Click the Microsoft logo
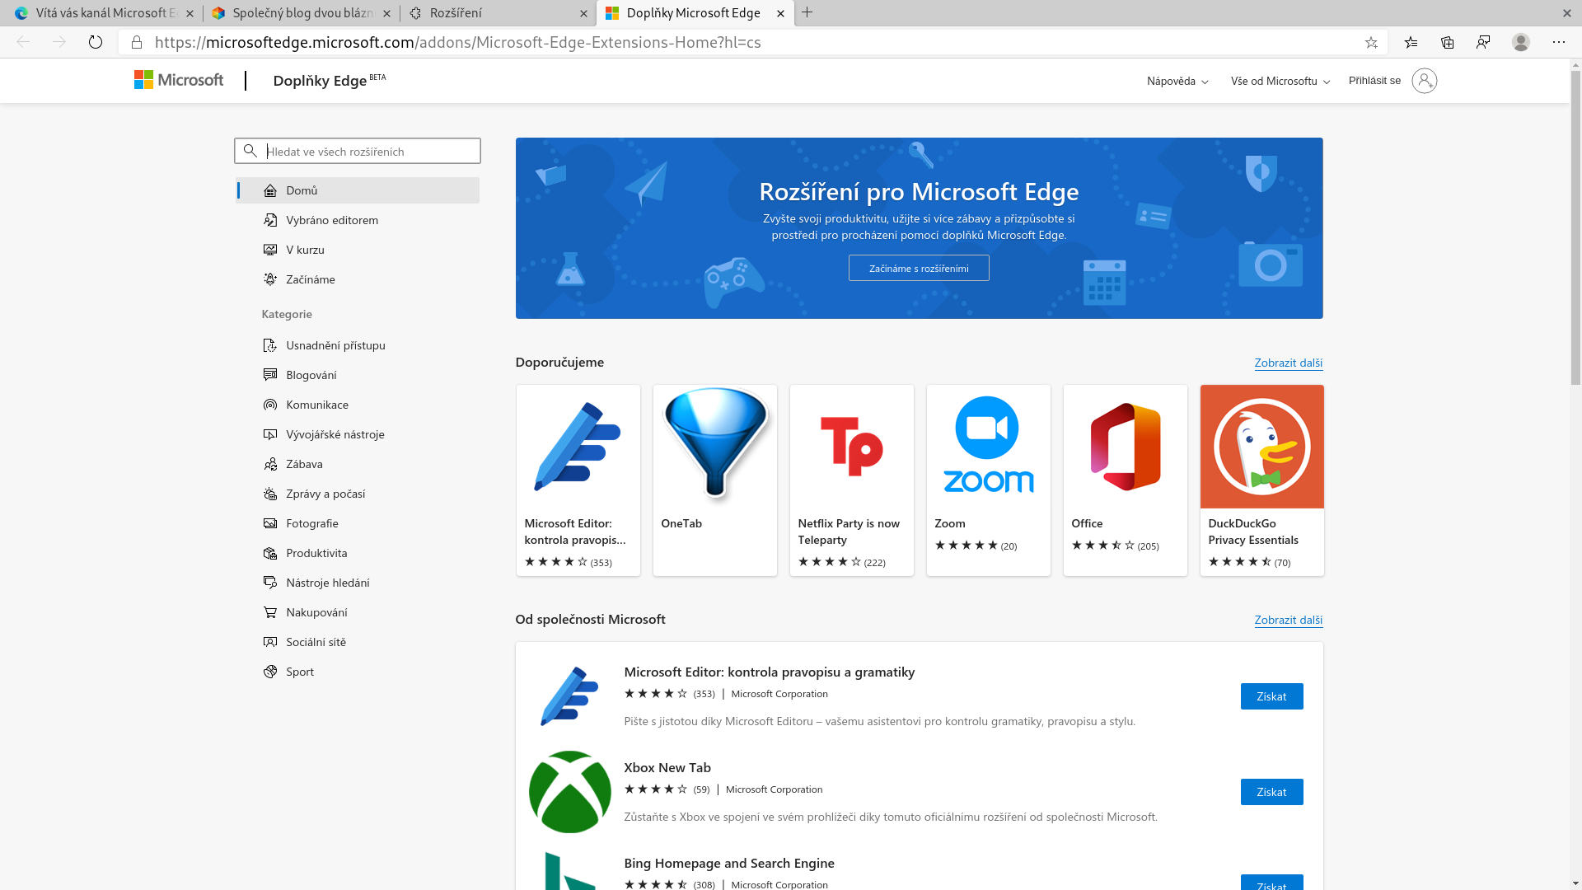This screenshot has height=890, width=1582. [179, 80]
